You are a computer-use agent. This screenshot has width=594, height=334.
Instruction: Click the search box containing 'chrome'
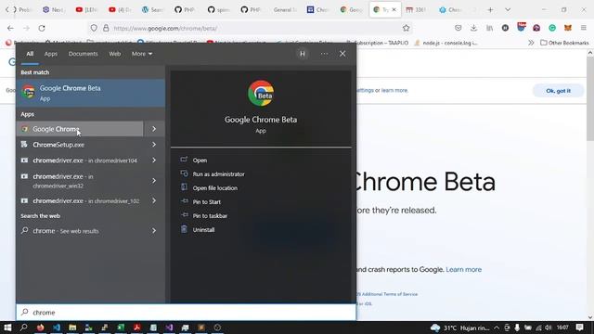pos(186,313)
